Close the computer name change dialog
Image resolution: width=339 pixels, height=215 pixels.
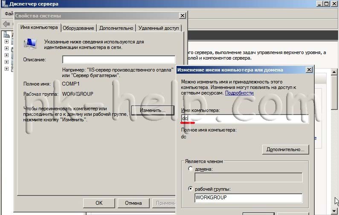point(308,70)
